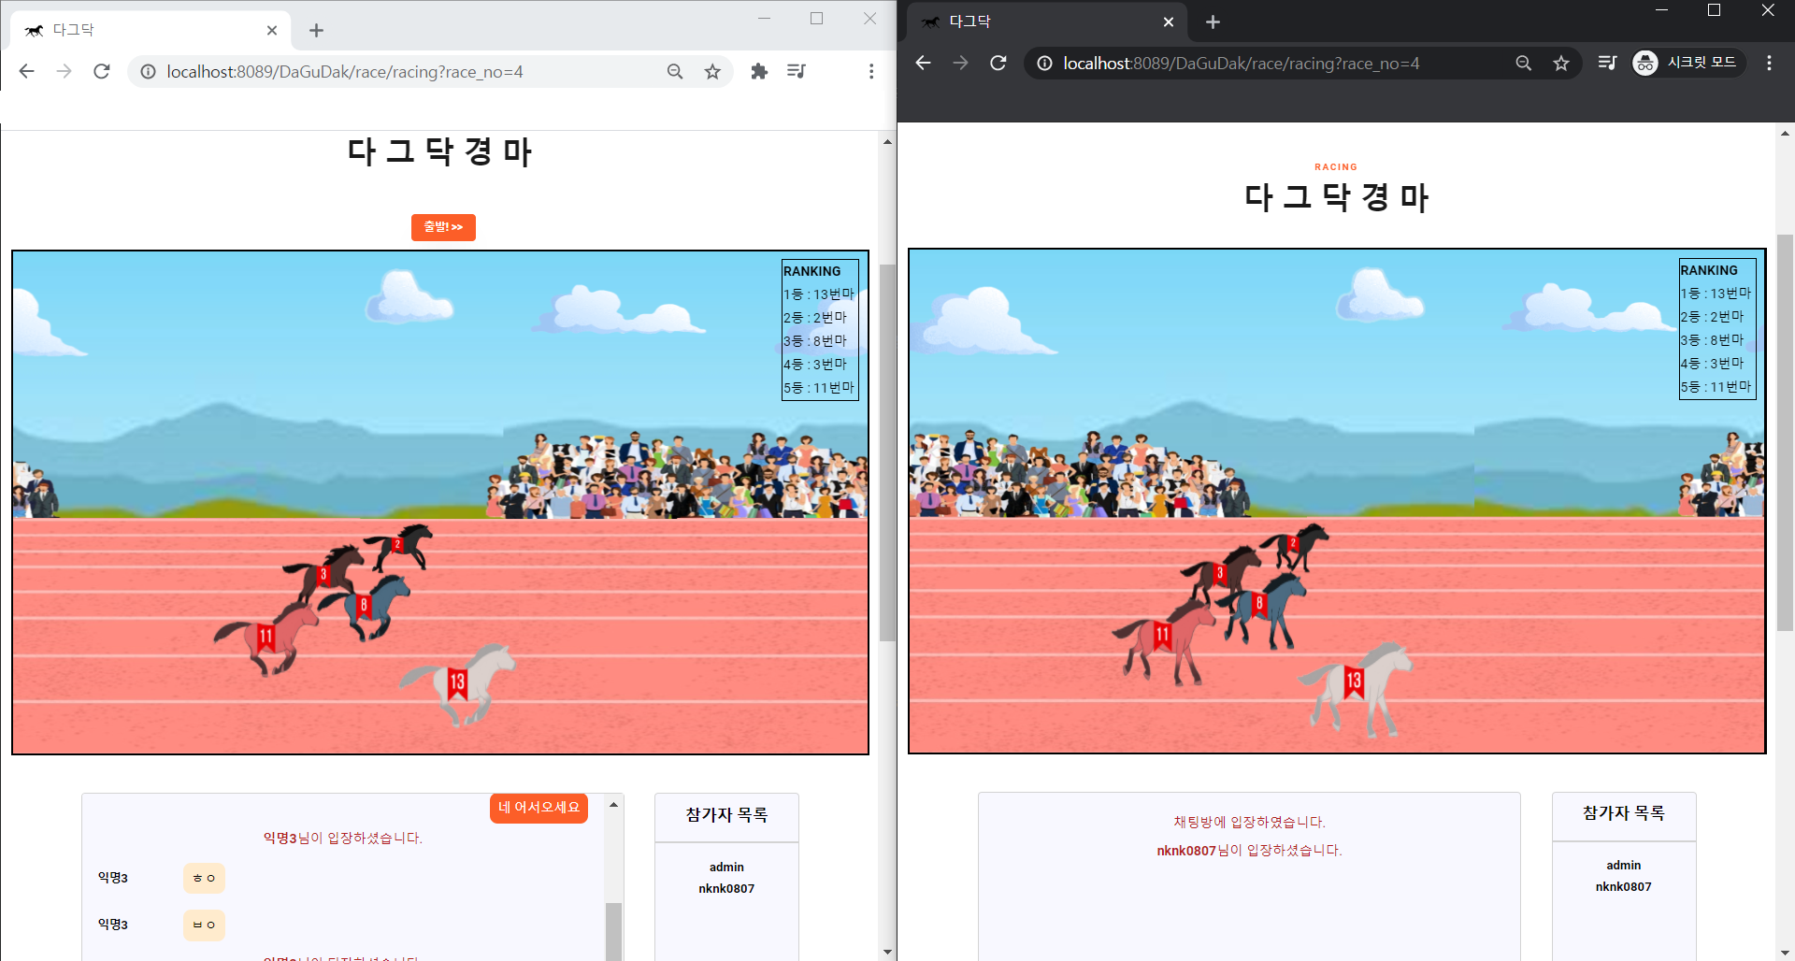Click scroll-down arrow of left page
Viewport: 1795px width, 961px height.
[x=887, y=953]
